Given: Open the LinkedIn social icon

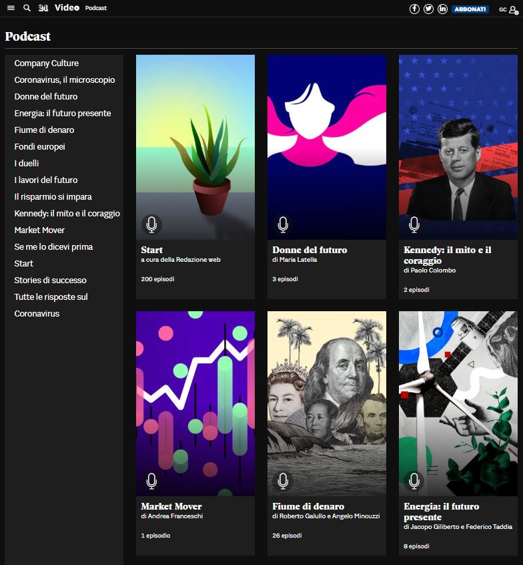Looking at the screenshot, I should click(442, 9).
